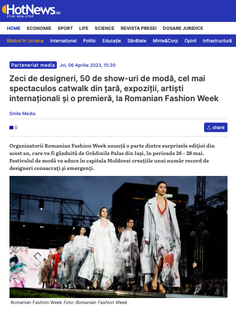Select Război în Ucraina topic link
Screen dimensions: 236x309
25,41
